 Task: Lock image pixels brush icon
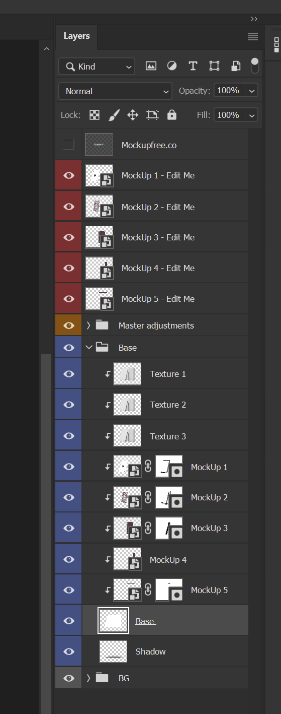(114, 115)
